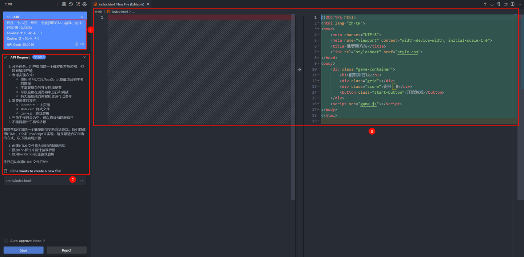The image size is (524, 257).
Task: Click the meta charset code line
Action: tap(356, 34)
